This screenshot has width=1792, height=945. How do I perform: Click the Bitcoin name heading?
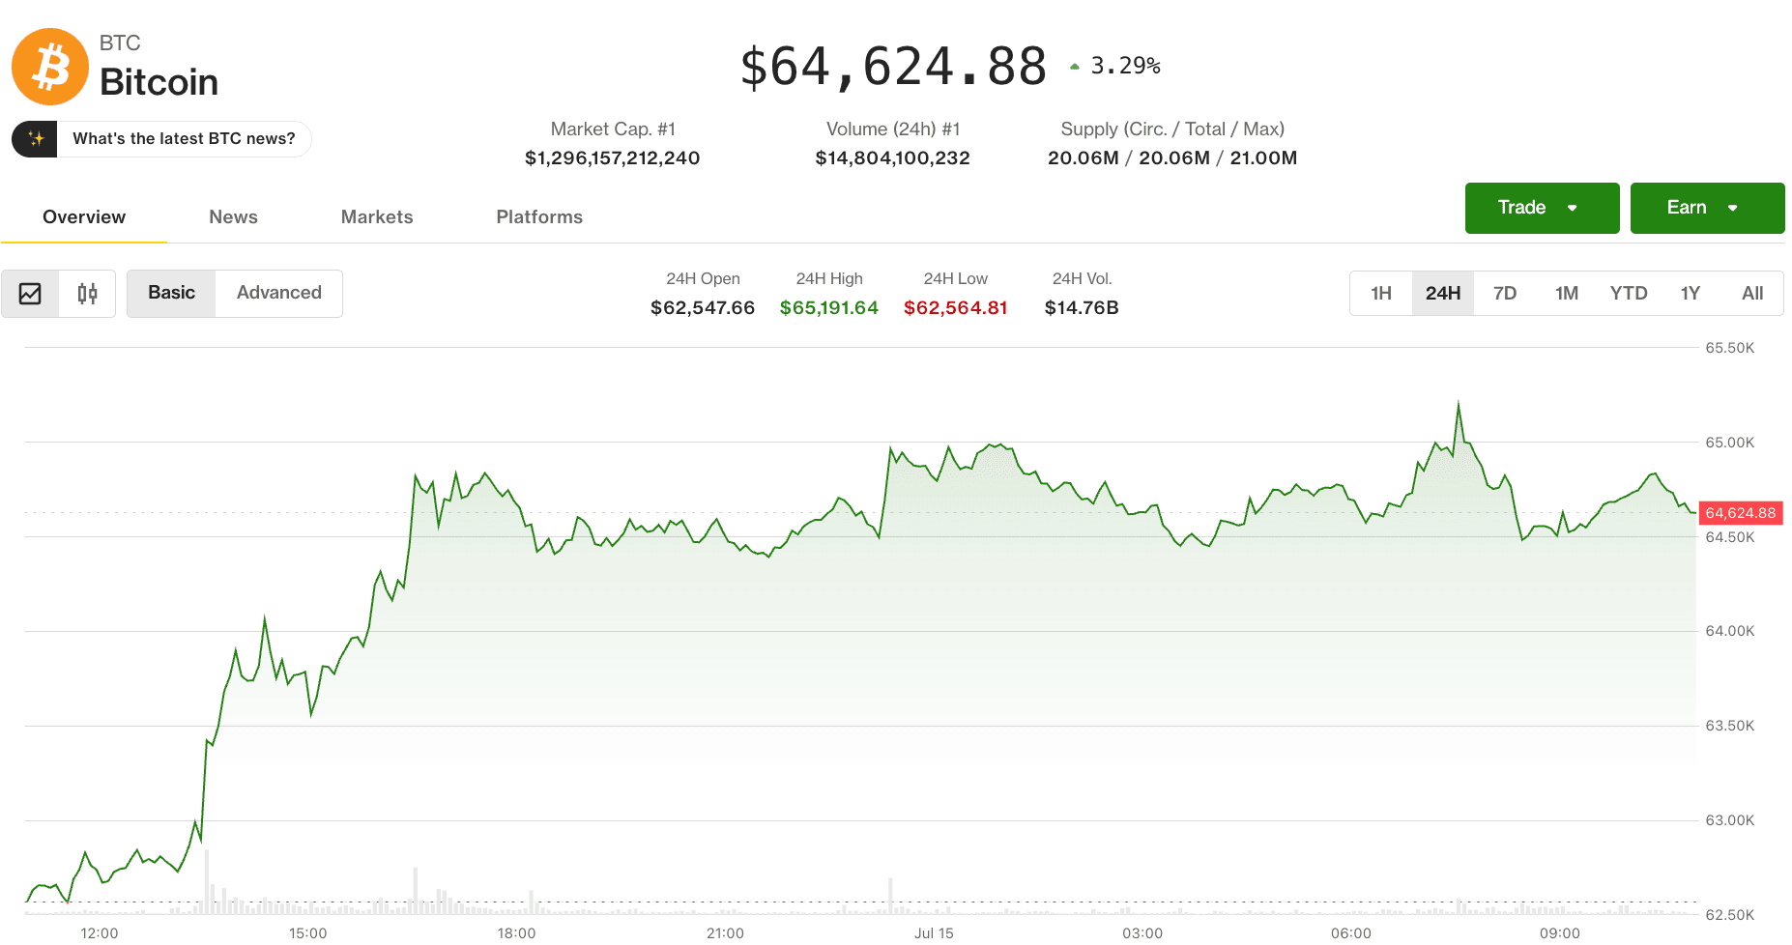[159, 82]
